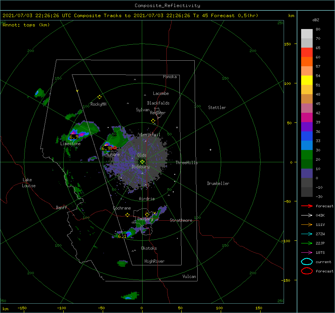Click the Sylvan label
This screenshot has width=335, height=313.
point(143,110)
